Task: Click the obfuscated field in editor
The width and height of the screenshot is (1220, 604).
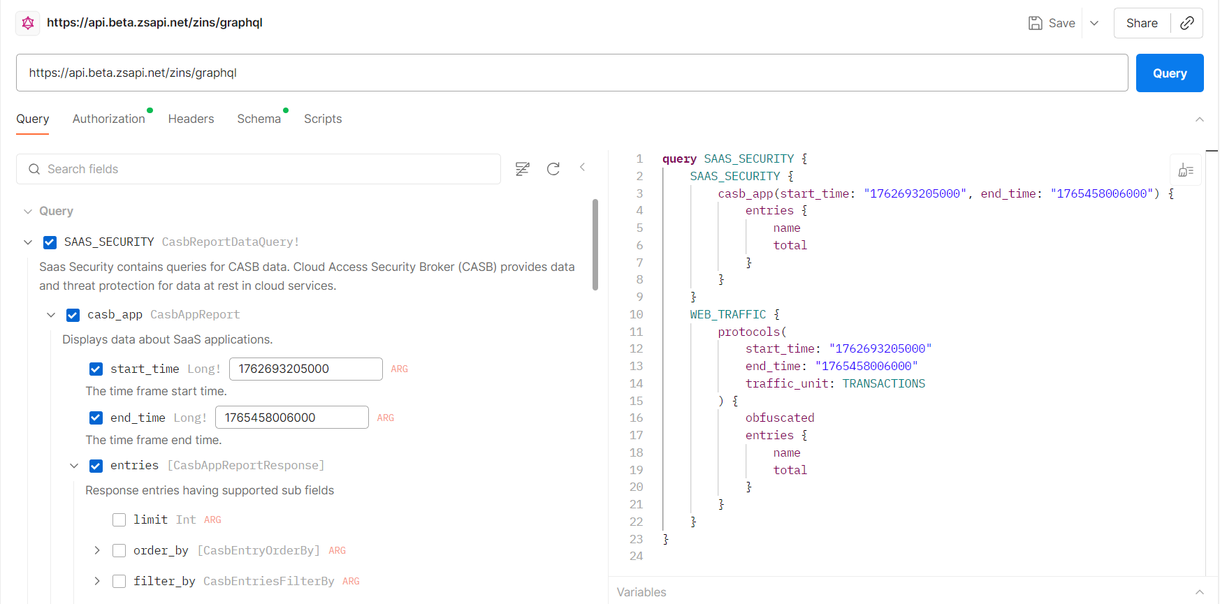Action: [780, 418]
